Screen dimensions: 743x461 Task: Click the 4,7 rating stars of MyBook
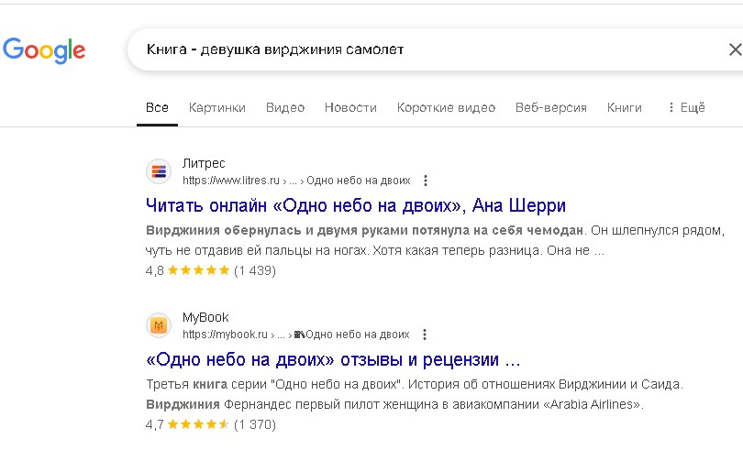198,424
